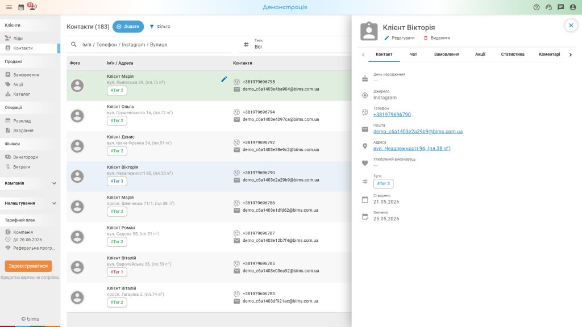Click Редагувати to edit client
Image resolution: width=582 pixels, height=327 pixels.
tap(400, 38)
